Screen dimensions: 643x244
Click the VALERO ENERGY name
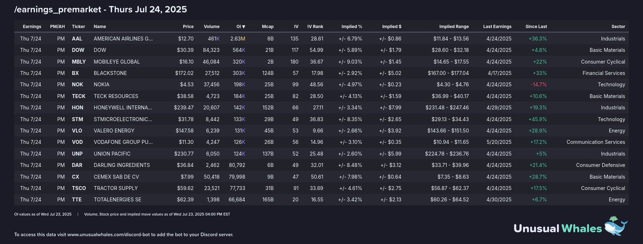(114, 131)
